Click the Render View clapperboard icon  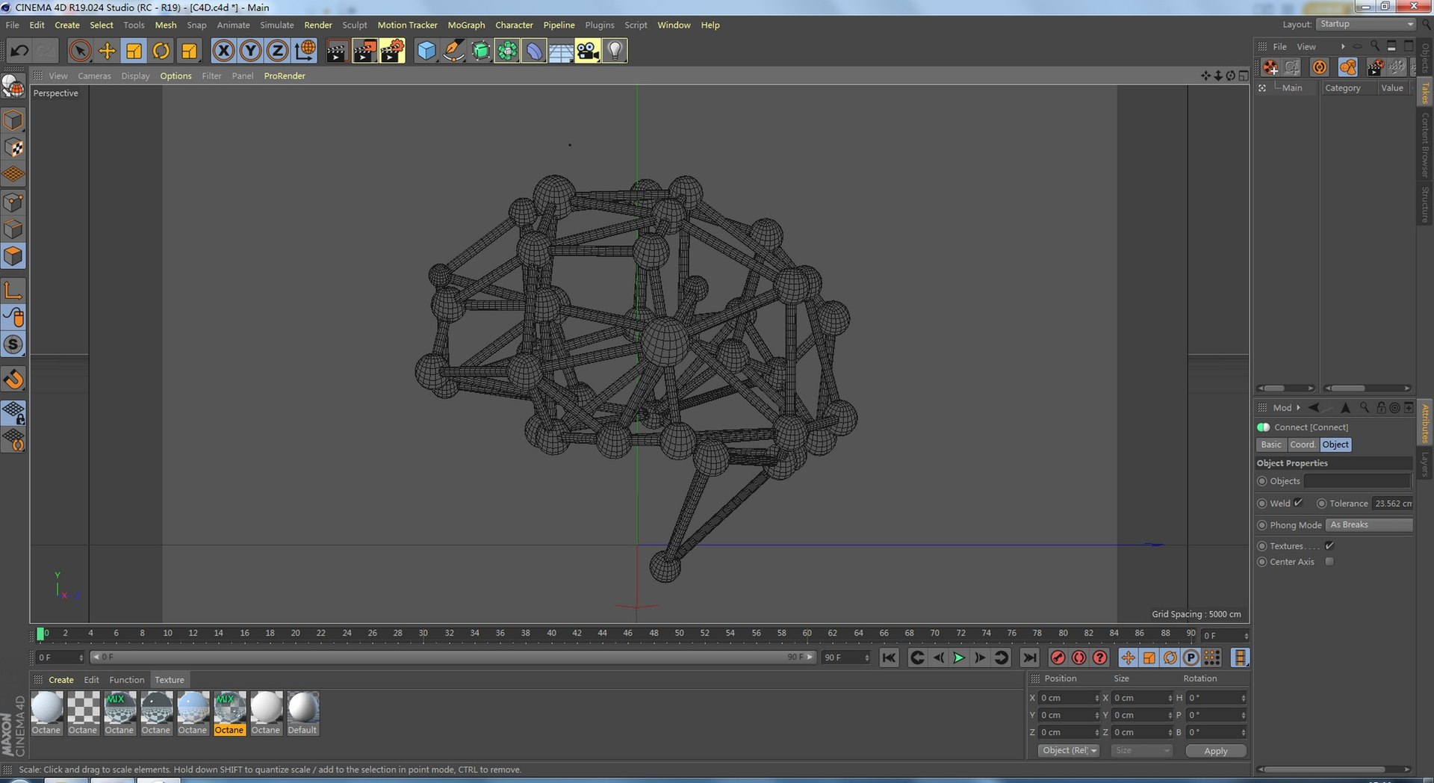(337, 51)
